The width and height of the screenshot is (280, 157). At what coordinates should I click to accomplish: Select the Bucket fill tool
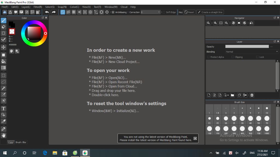click(x=3, y=61)
